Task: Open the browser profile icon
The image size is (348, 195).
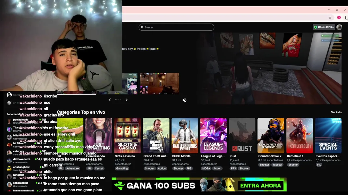Action: click(339, 18)
